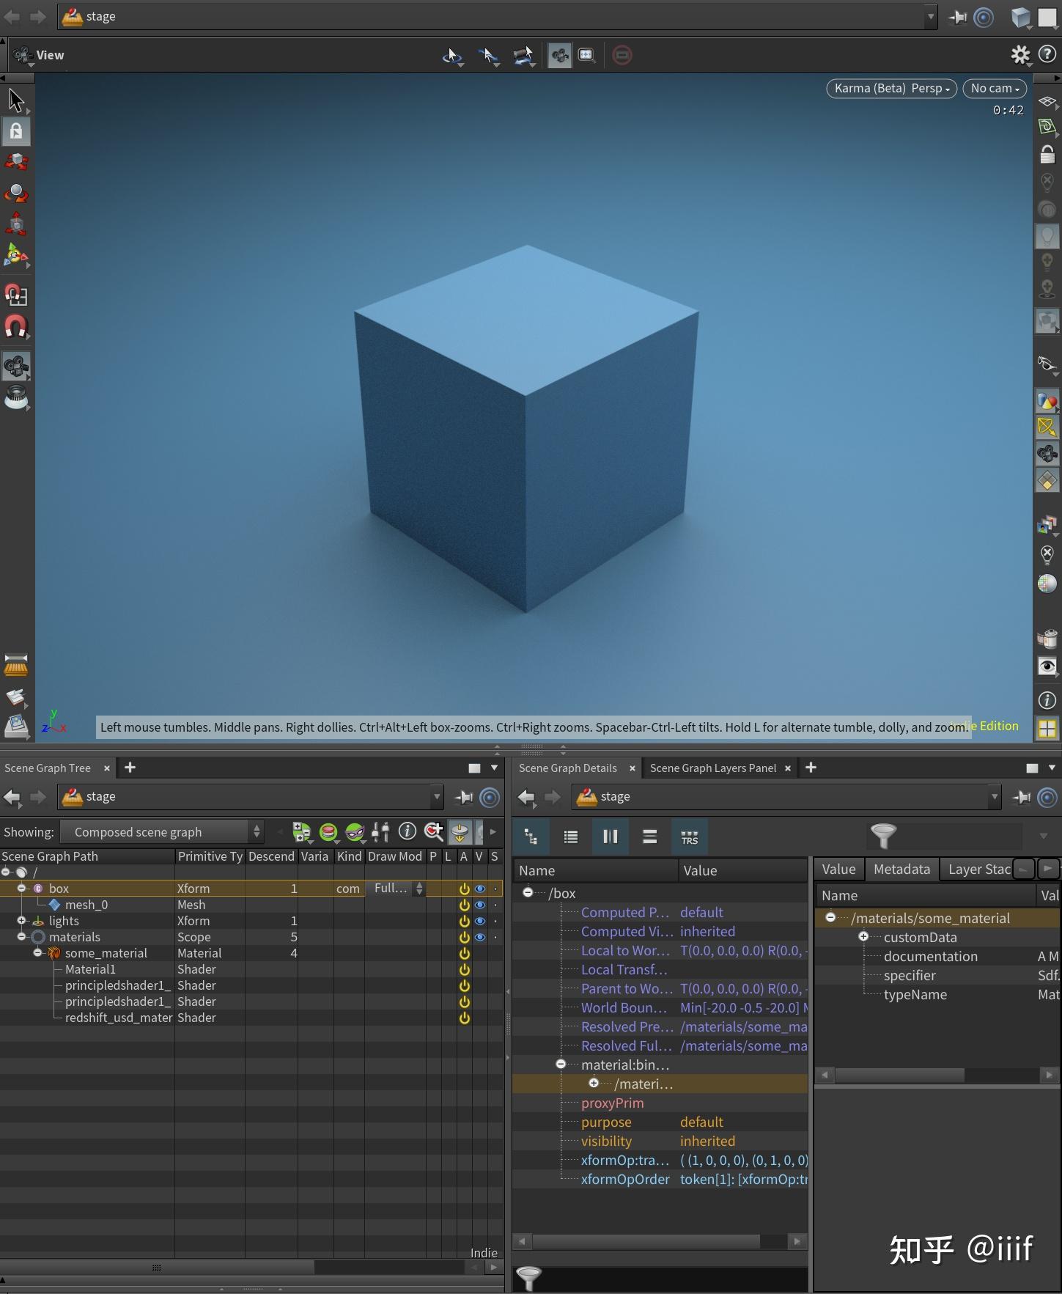Collapse the /box entry in Scene Graph Details

[x=528, y=892]
